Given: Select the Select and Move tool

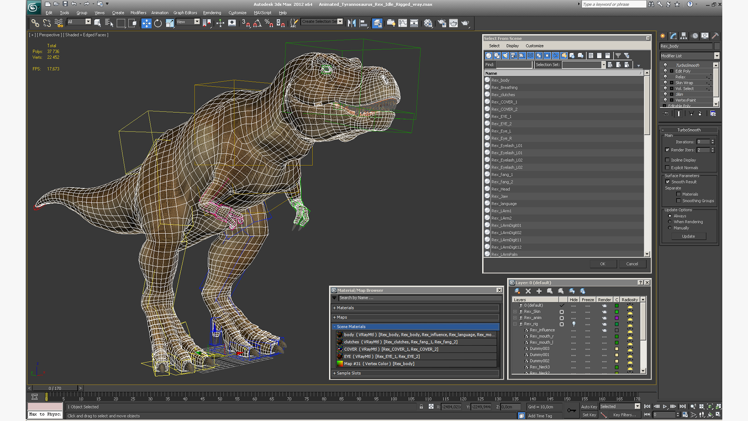Looking at the screenshot, I should [x=146, y=23].
